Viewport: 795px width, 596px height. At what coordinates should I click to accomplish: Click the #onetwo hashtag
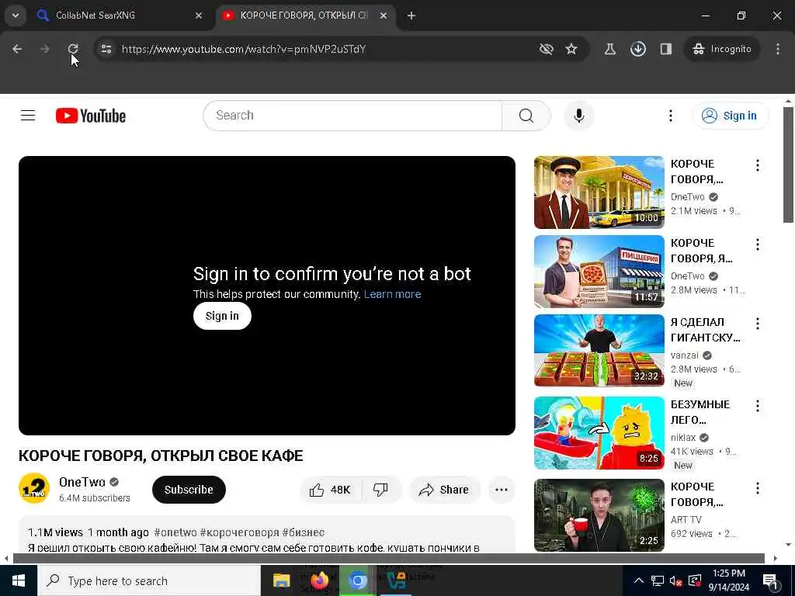[175, 532]
